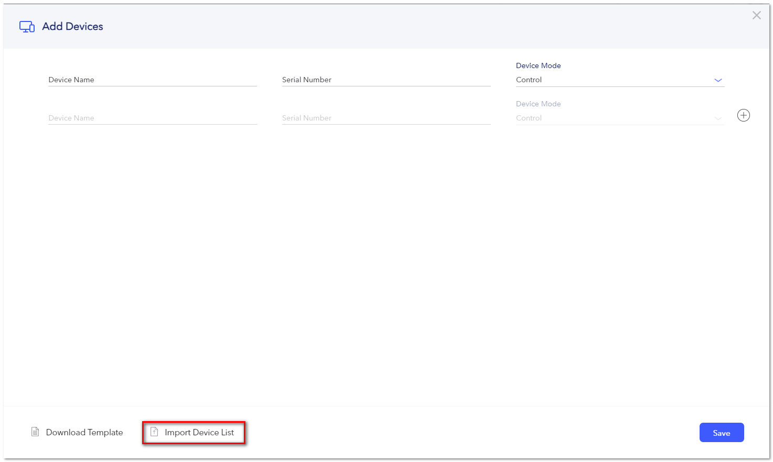Viewport: 773px width, 462px height.
Task: Open Import Device List text link
Action: tap(199, 432)
